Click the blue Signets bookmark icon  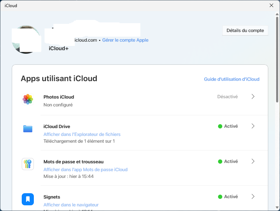click(28, 199)
